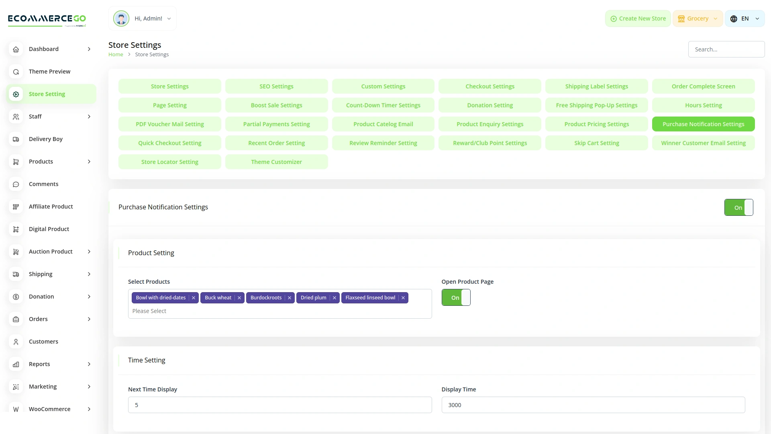Open the Theme Customizer tab
Screen dimensions: 771x434
point(276,162)
